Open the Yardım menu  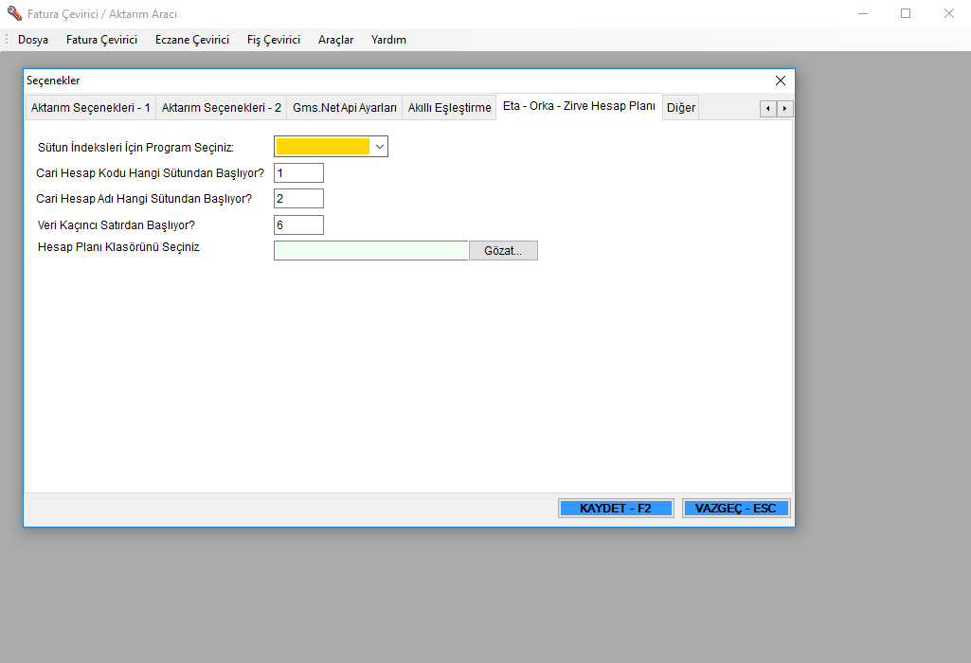pos(388,40)
